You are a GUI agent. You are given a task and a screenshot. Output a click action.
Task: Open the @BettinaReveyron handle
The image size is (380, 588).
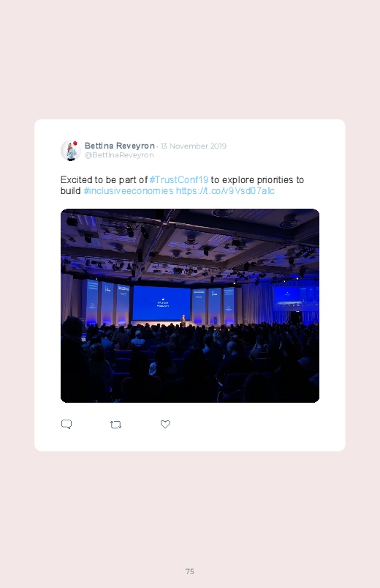(x=119, y=155)
